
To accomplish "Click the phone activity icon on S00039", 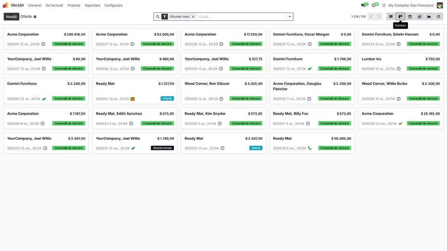I will tap(310, 148).
